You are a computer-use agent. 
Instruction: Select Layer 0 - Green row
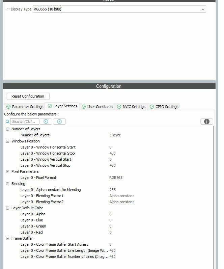pos(109,226)
